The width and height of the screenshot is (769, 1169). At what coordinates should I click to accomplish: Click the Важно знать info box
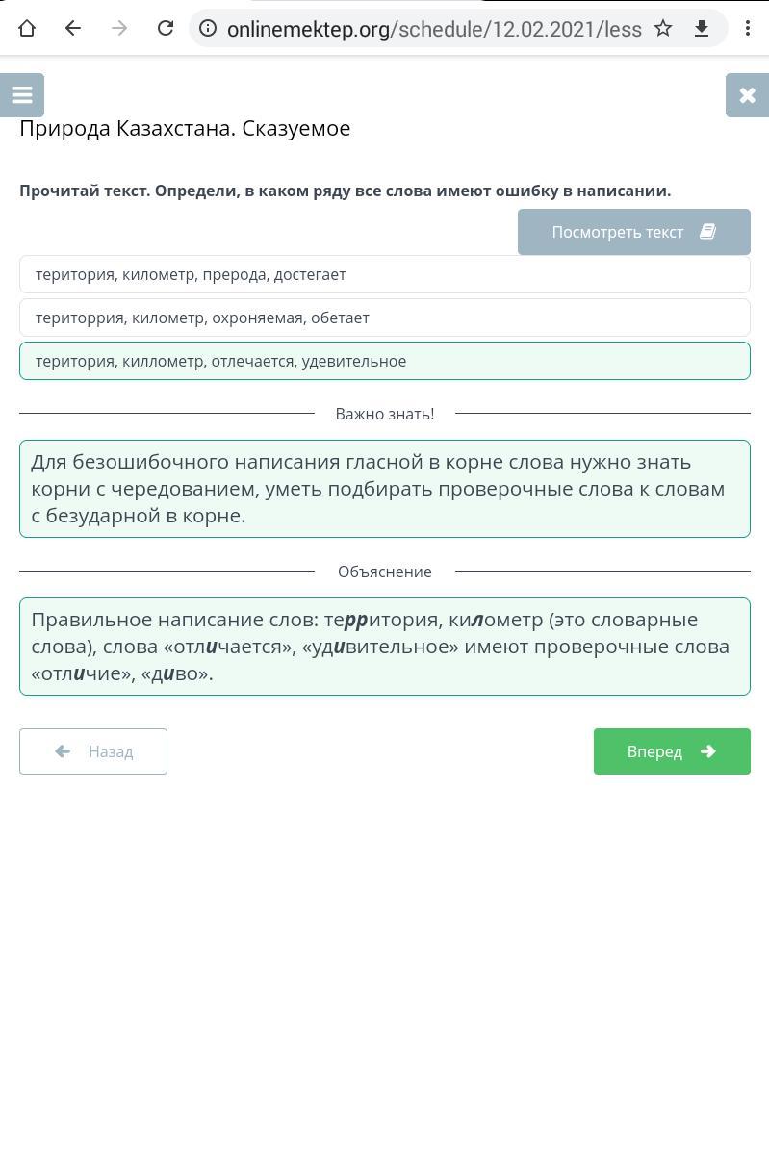tap(385, 489)
